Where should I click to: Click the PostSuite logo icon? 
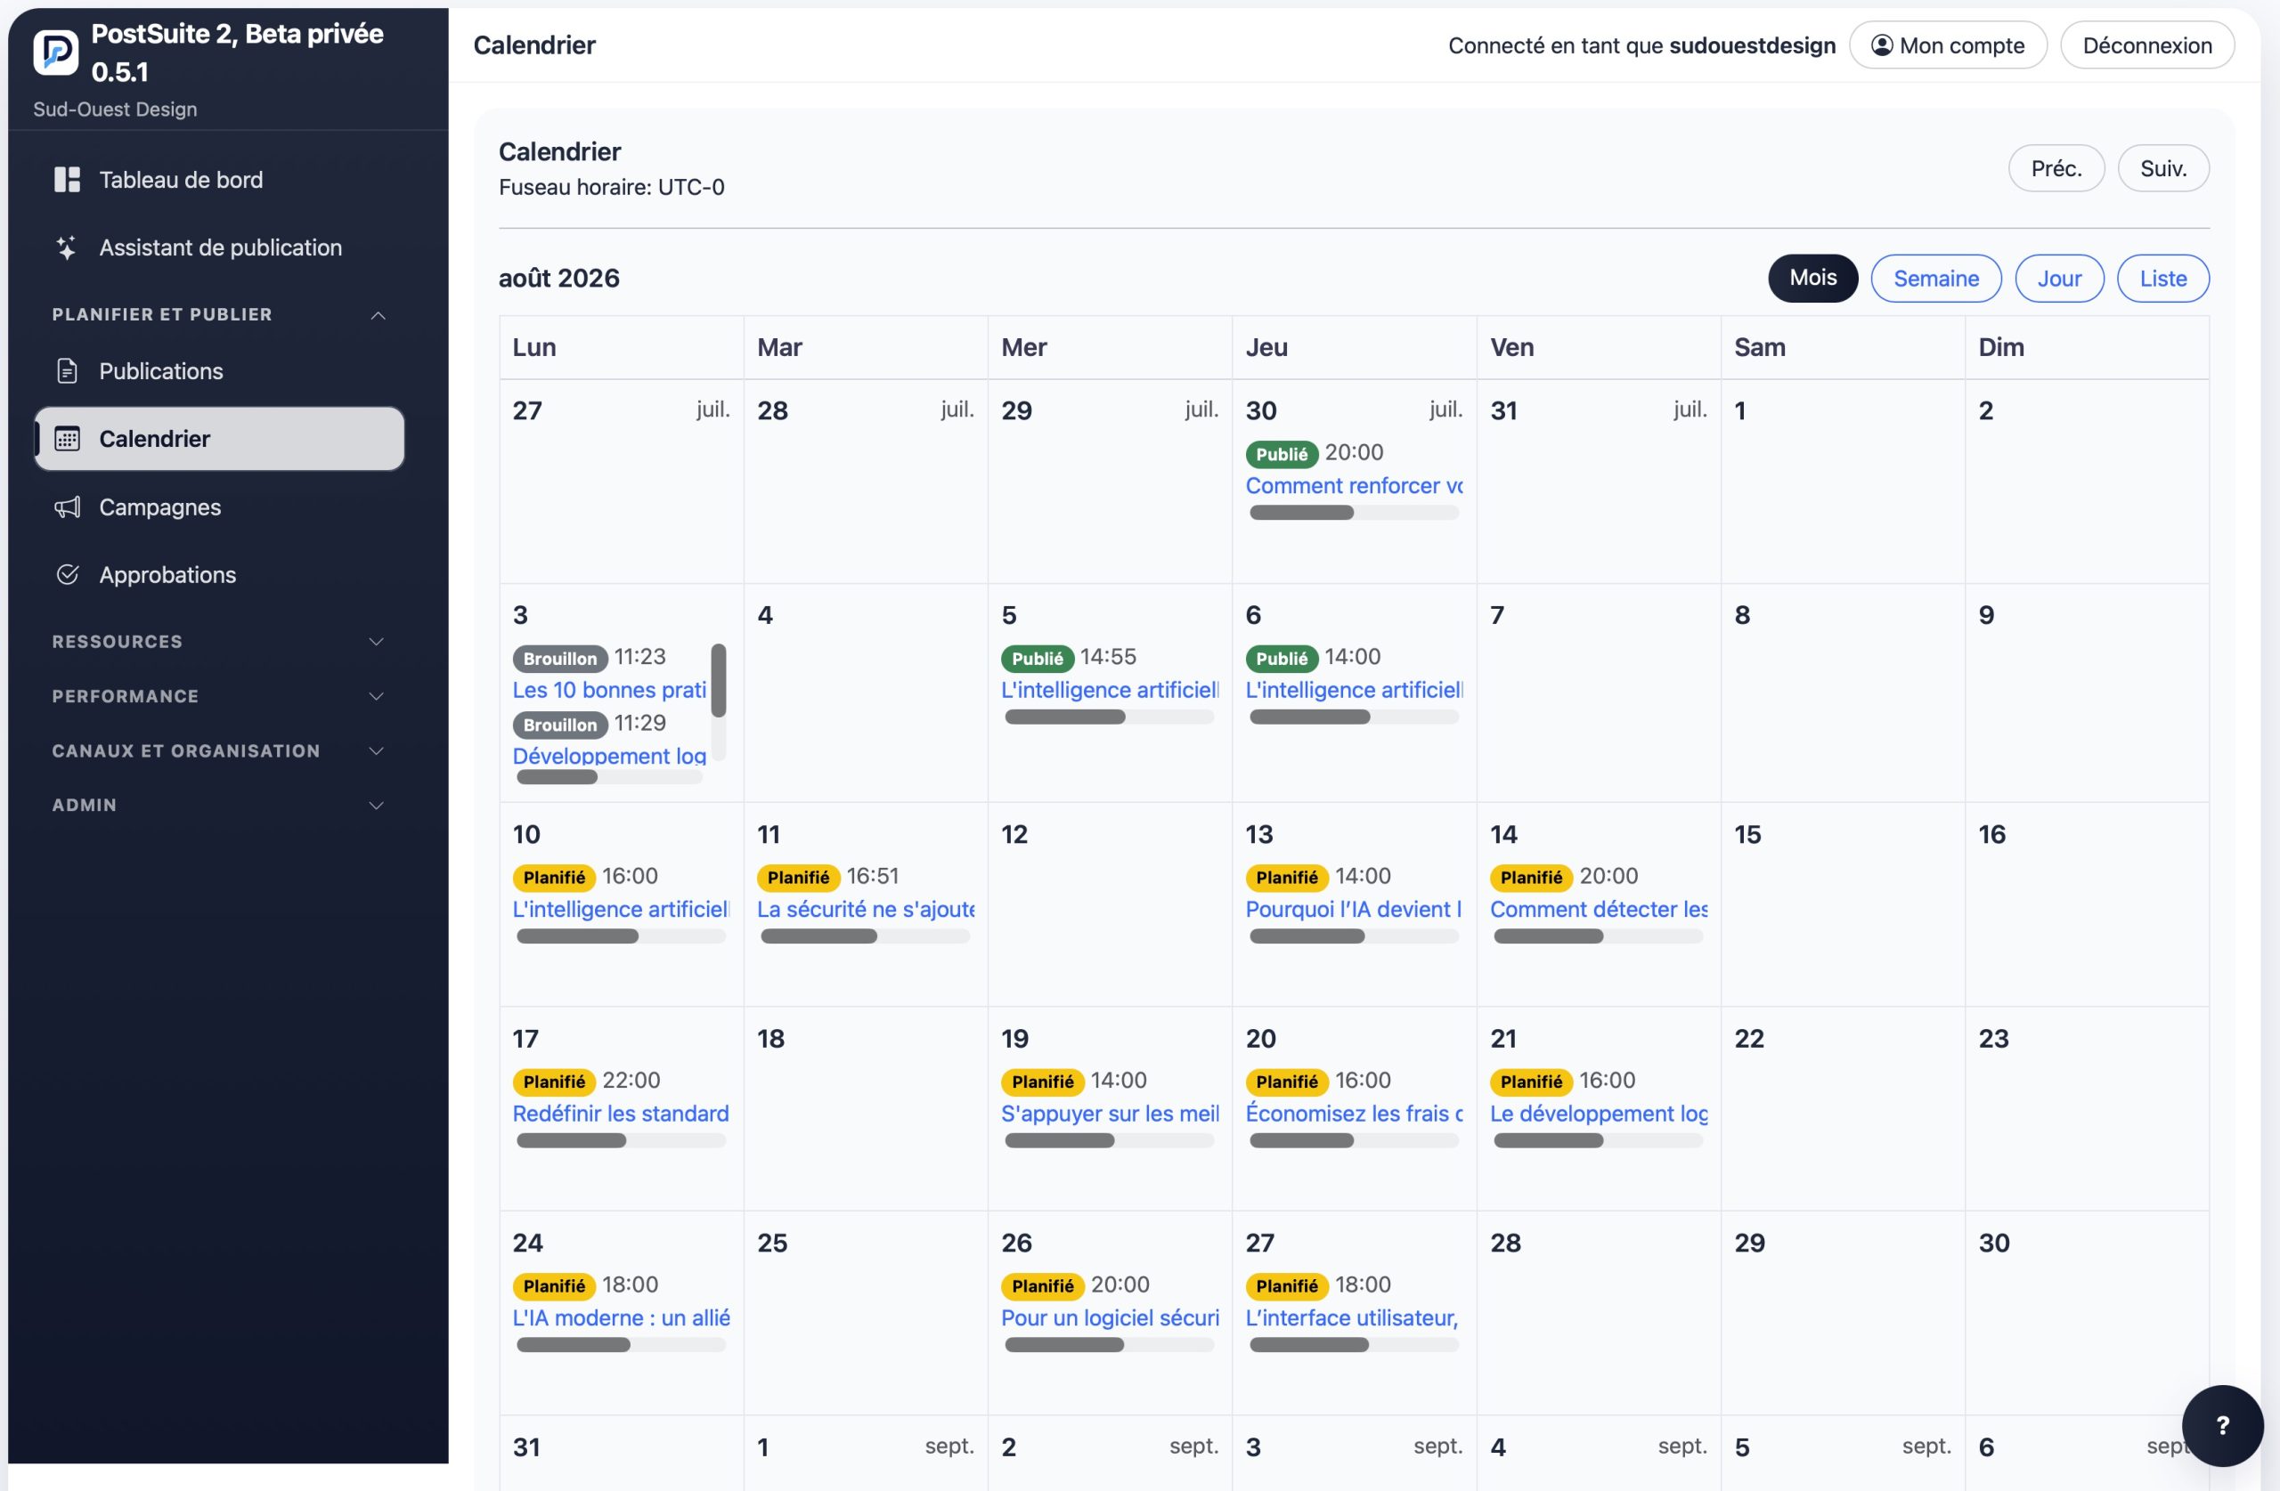tap(55, 52)
